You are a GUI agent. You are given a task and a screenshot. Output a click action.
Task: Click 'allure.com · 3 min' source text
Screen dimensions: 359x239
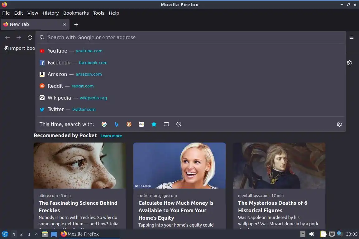pos(55,195)
